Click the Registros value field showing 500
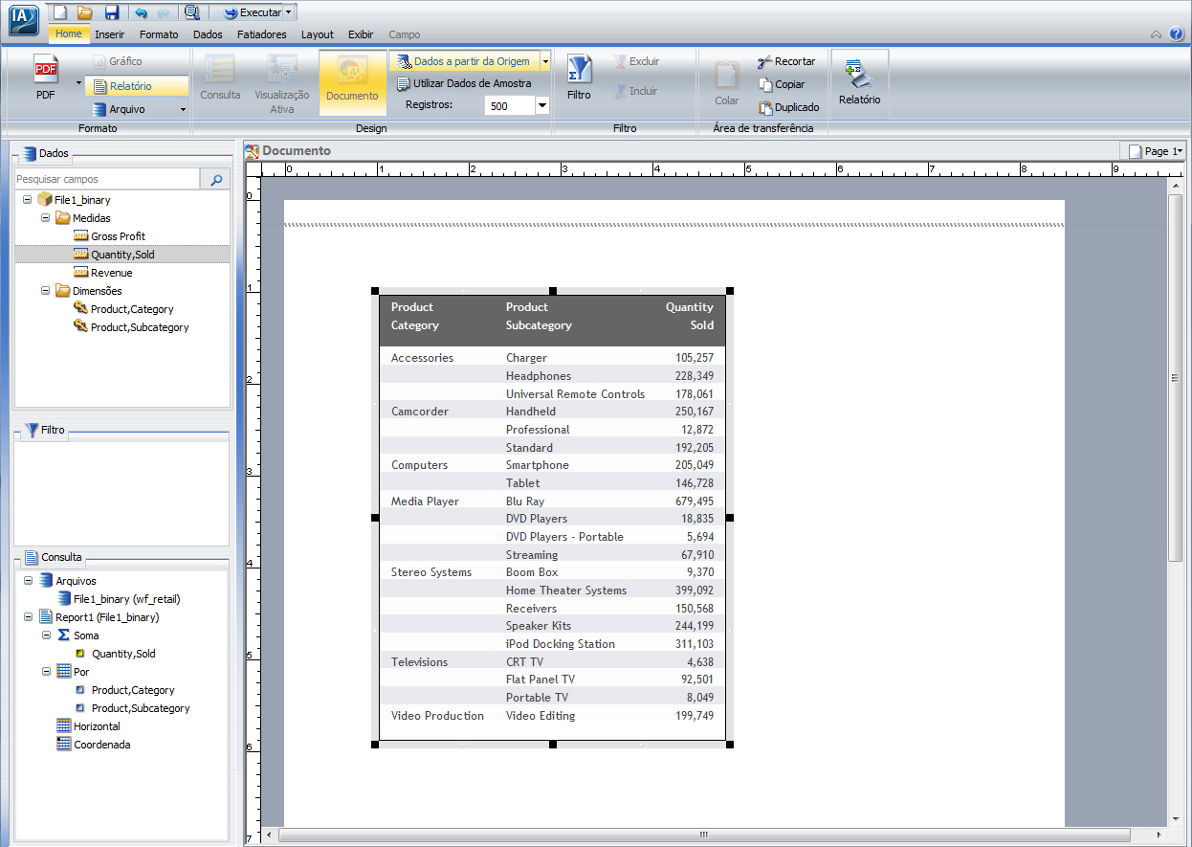This screenshot has height=847, width=1192. tap(509, 106)
